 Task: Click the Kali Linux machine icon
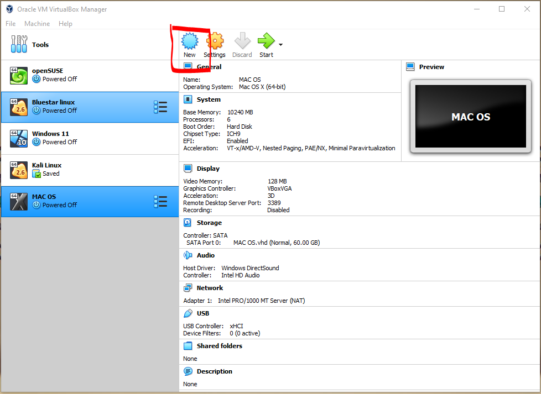pos(18,169)
